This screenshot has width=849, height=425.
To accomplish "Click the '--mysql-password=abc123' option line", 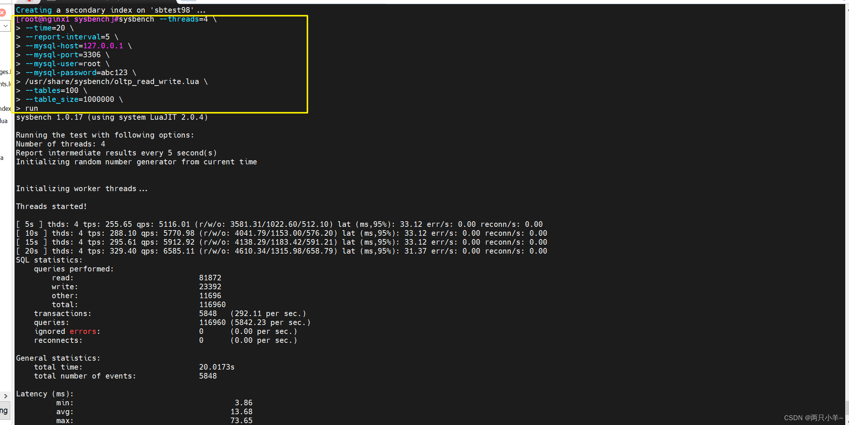I will pos(76,73).
